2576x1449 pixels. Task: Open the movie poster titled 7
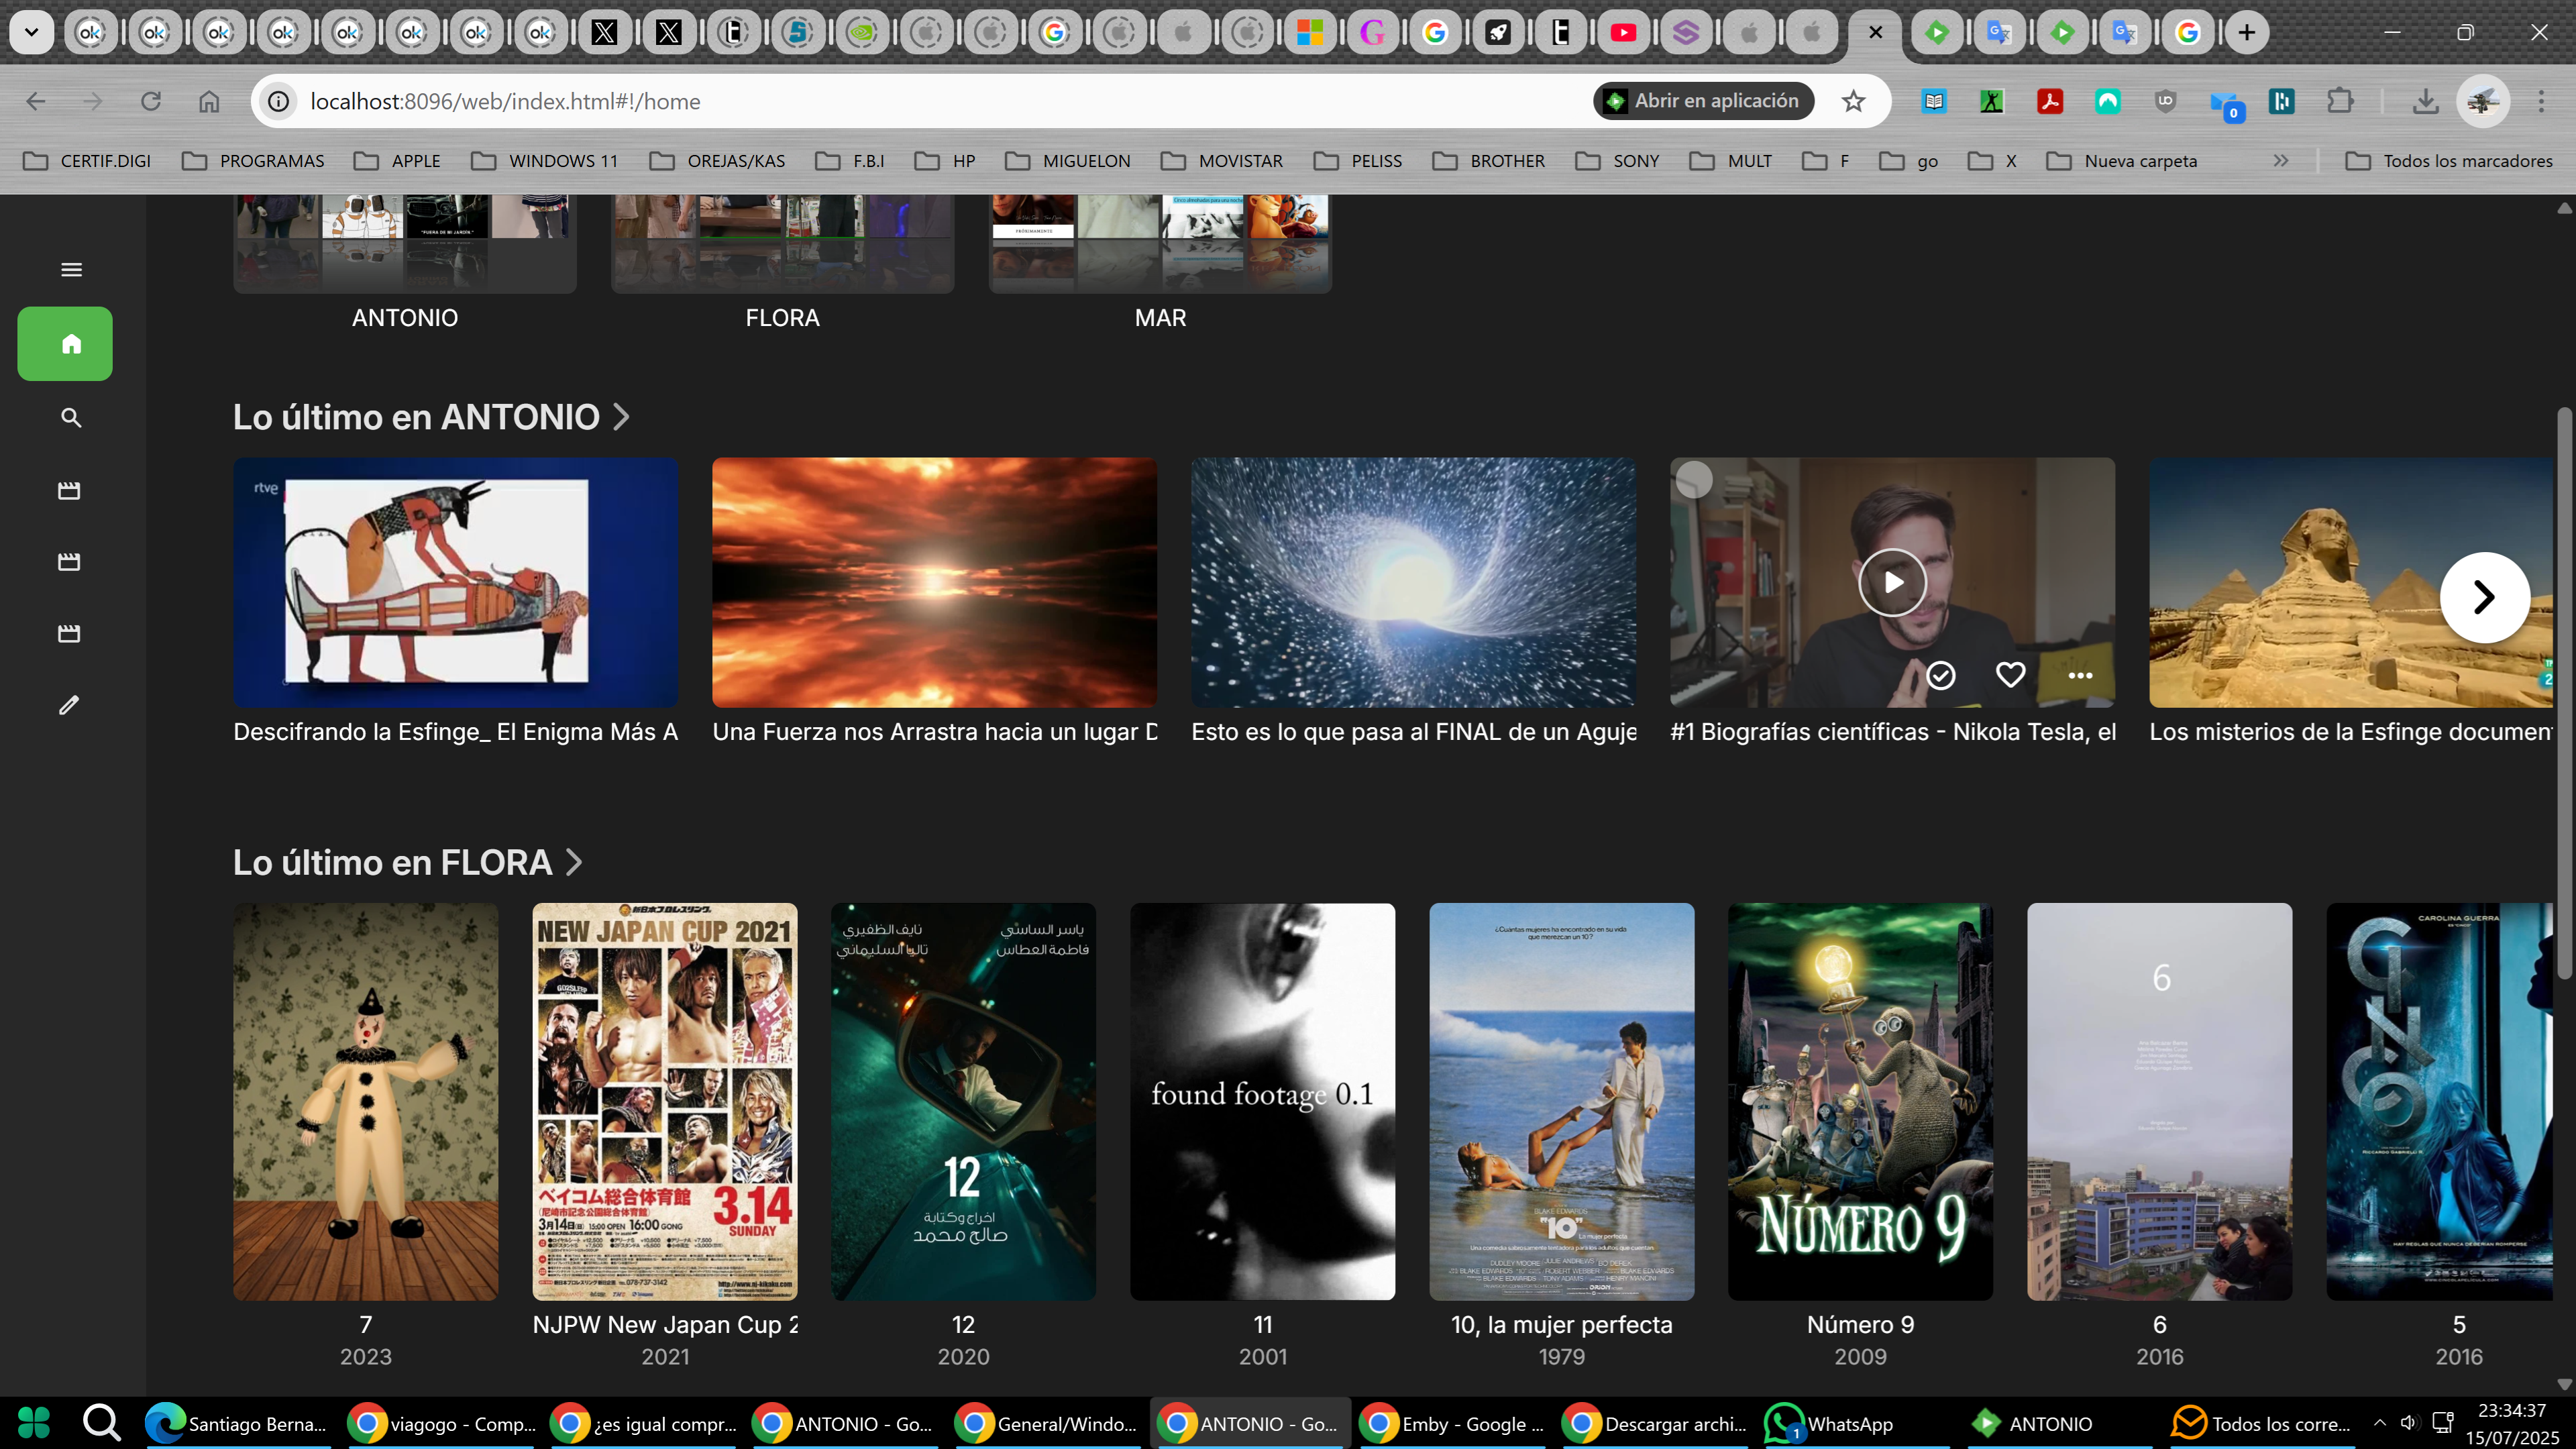365,1101
